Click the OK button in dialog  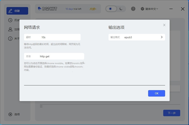point(157,93)
